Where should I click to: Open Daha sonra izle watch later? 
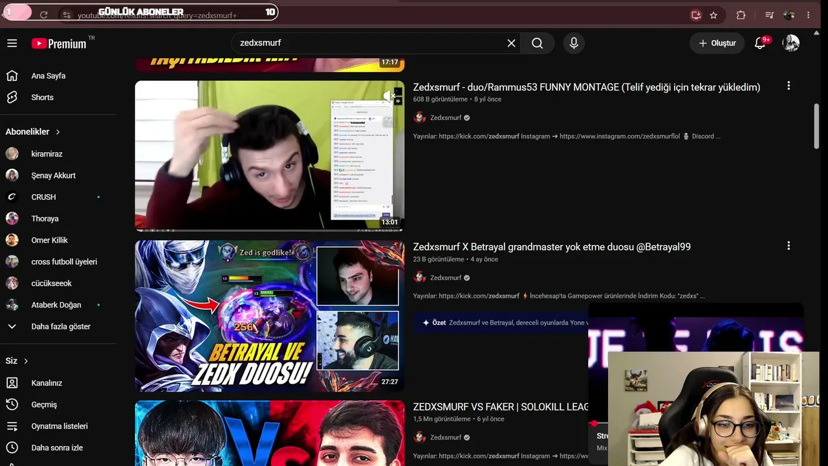(58, 448)
